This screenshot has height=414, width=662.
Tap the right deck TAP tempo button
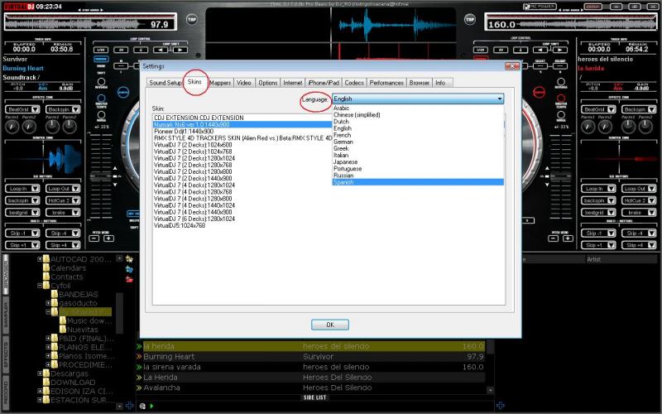click(x=470, y=19)
